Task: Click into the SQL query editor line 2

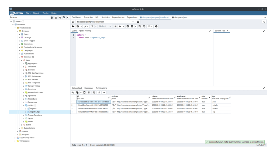Action: coord(144,38)
